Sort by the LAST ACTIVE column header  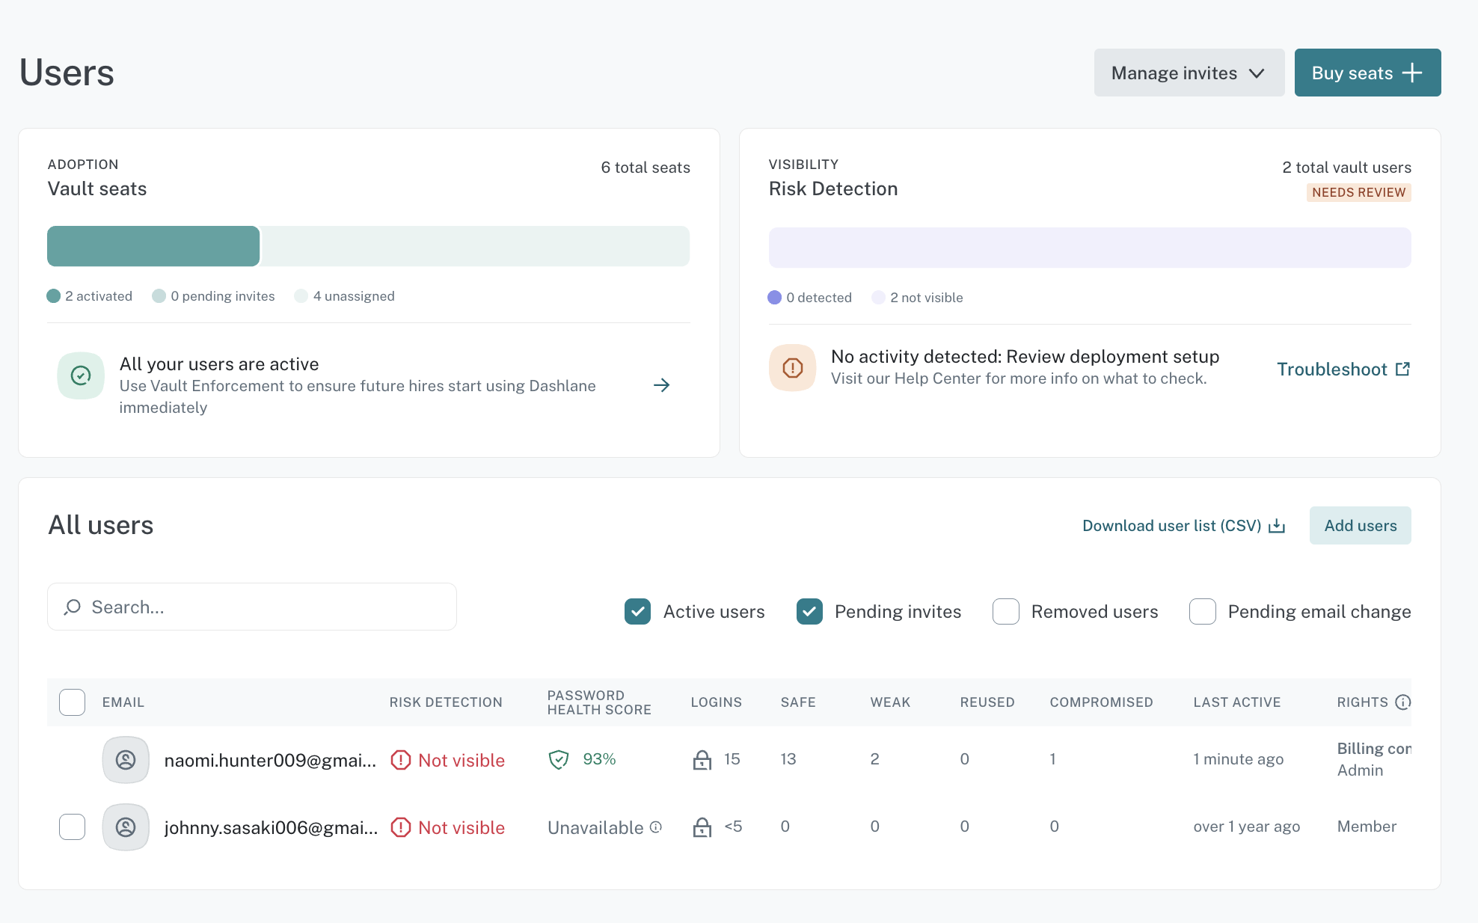(x=1237, y=702)
